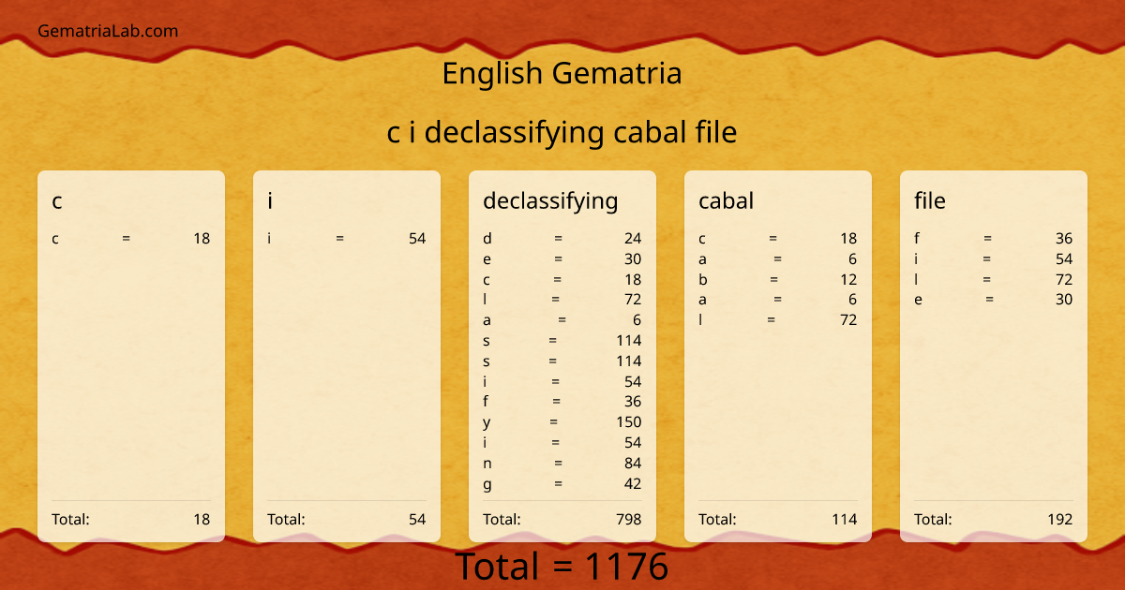Click the Total value 18 in the c card
Image resolution: width=1125 pixels, height=590 pixels.
202,519
